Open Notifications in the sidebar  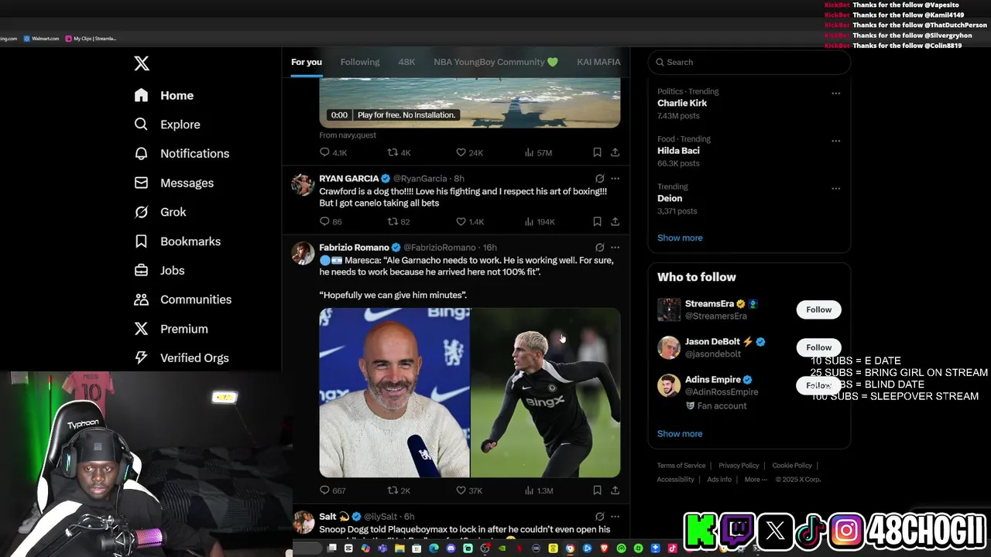click(182, 153)
